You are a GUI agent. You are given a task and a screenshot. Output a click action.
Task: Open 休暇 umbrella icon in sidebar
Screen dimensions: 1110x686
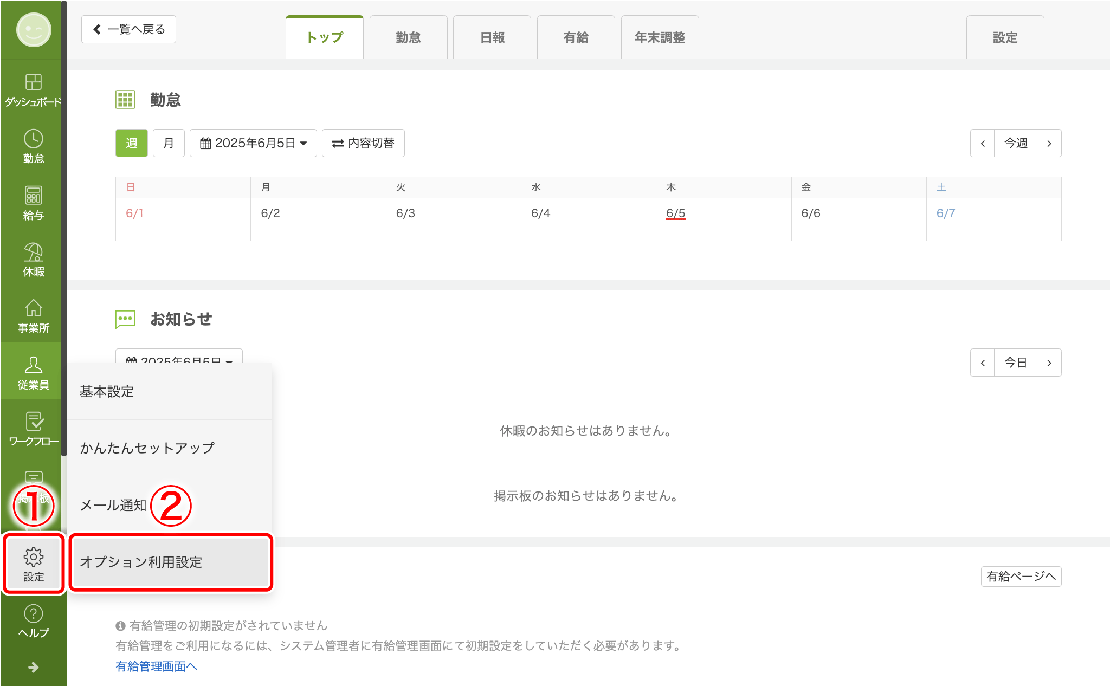(33, 260)
